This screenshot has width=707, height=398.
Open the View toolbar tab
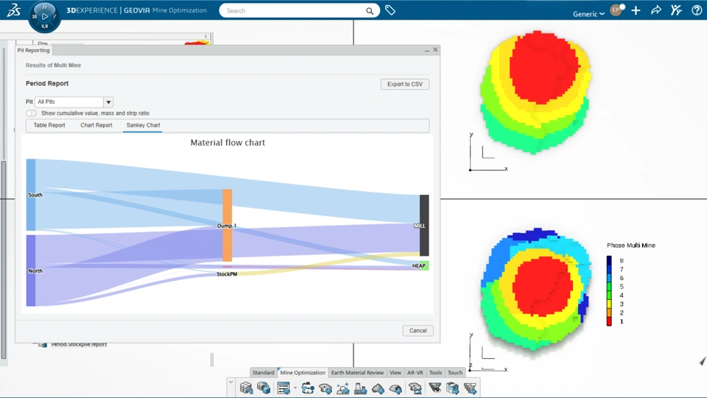click(x=395, y=373)
